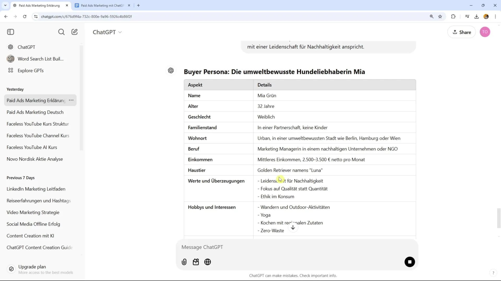Open Word Search List Builder GPT
This screenshot has height=281, width=501.
click(40, 59)
